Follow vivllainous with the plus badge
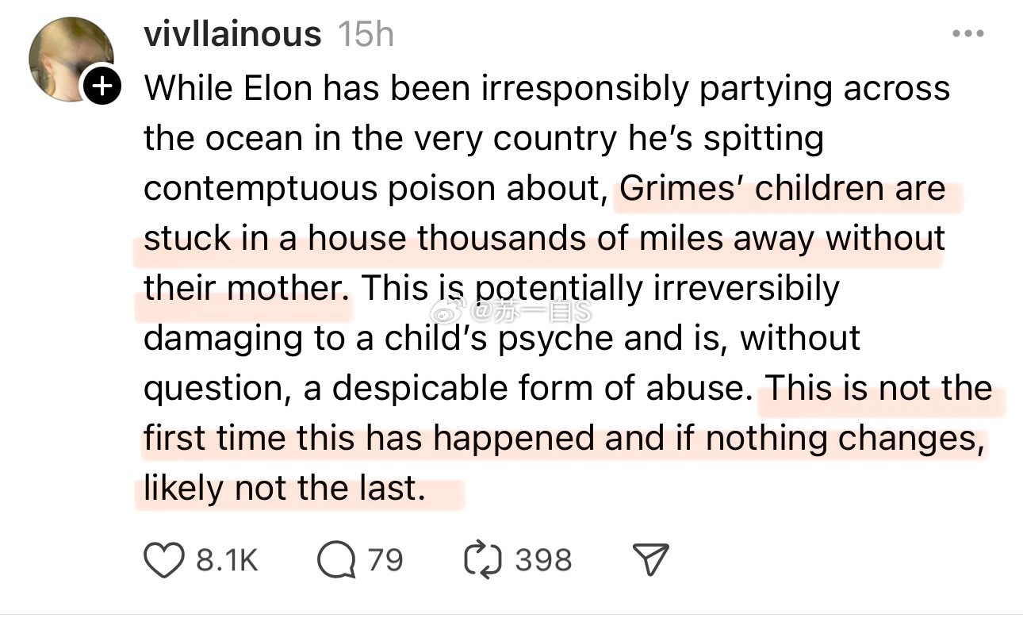The width and height of the screenshot is (1023, 618). click(x=101, y=86)
